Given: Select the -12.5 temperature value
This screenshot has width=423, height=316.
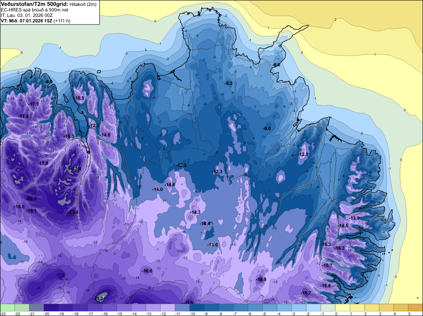Looking at the screenshot, I should tap(303, 154).
